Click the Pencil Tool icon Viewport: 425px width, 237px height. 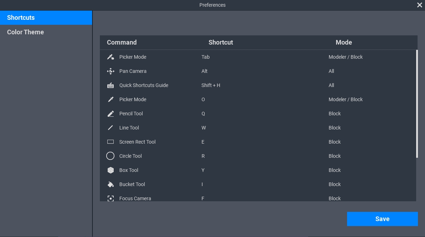coord(110,114)
